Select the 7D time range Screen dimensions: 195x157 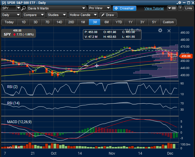47,22
